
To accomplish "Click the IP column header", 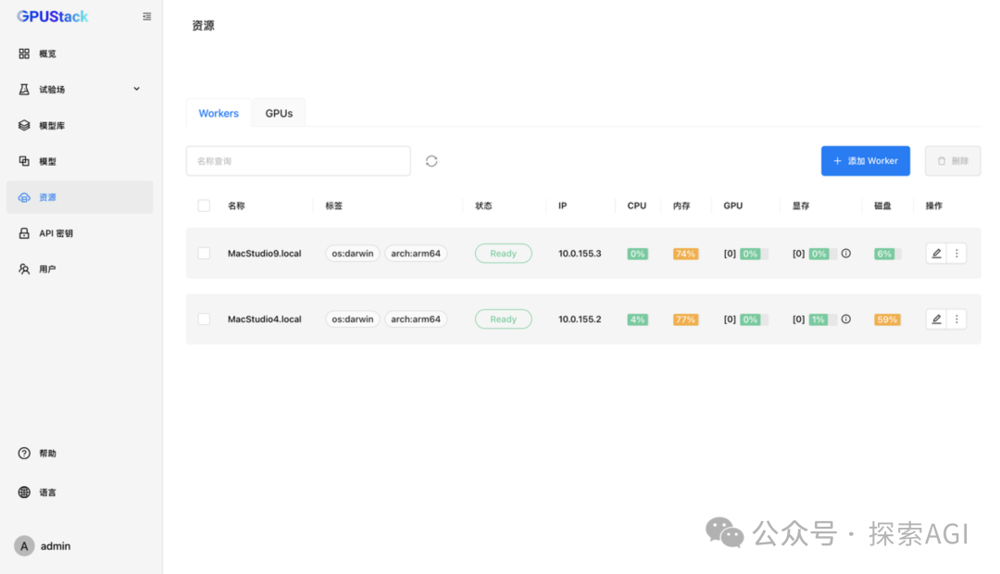I will coord(563,206).
